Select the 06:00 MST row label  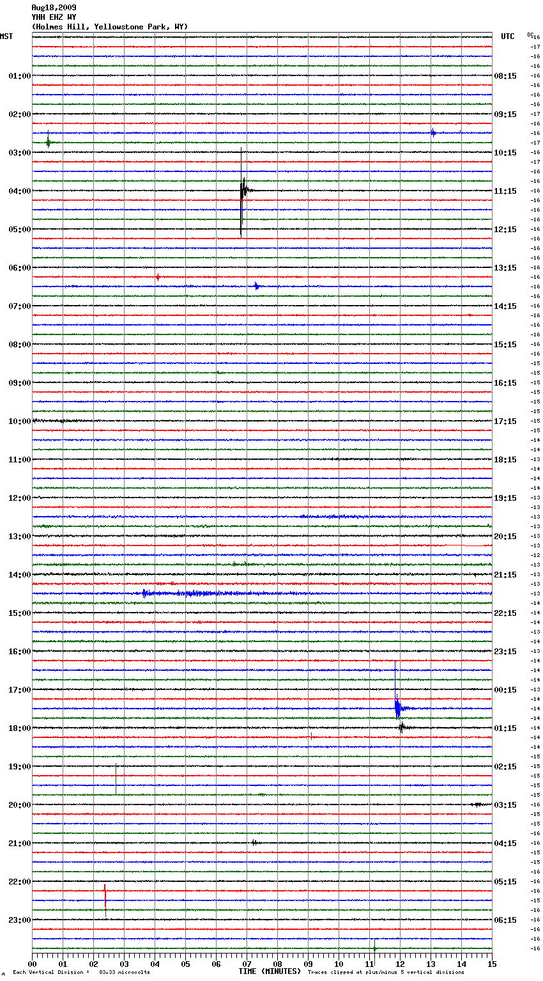click(x=20, y=268)
